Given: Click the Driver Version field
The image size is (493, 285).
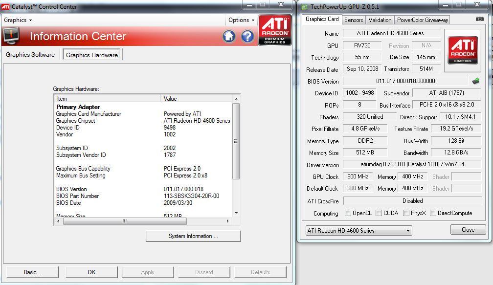Looking at the screenshot, I should click(412, 164).
